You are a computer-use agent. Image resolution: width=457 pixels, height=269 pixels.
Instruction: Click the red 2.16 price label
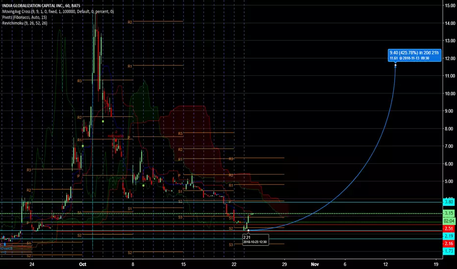449,244
